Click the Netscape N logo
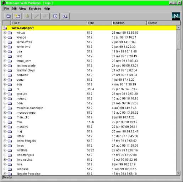Image resolution: width=183 pixels, height=182 pixels. coord(176,16)
